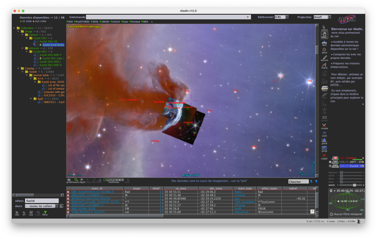Select the single-view multivues layout
The image size is (377, 239).
[105, 180]
